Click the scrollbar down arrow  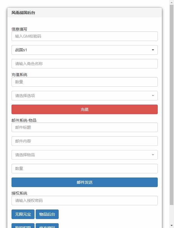click(171, 226)
